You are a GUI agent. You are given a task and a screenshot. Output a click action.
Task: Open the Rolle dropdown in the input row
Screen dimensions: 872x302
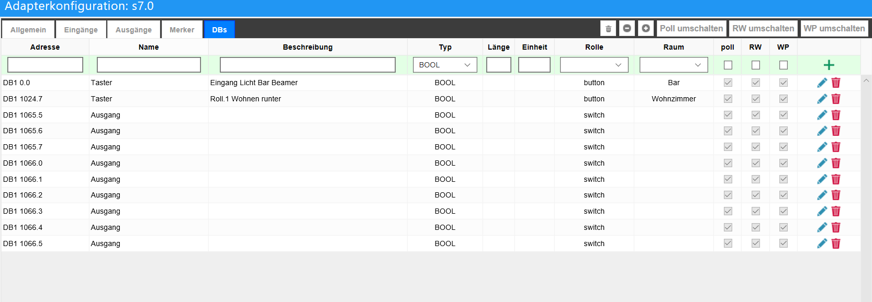[x=594, y=65]
